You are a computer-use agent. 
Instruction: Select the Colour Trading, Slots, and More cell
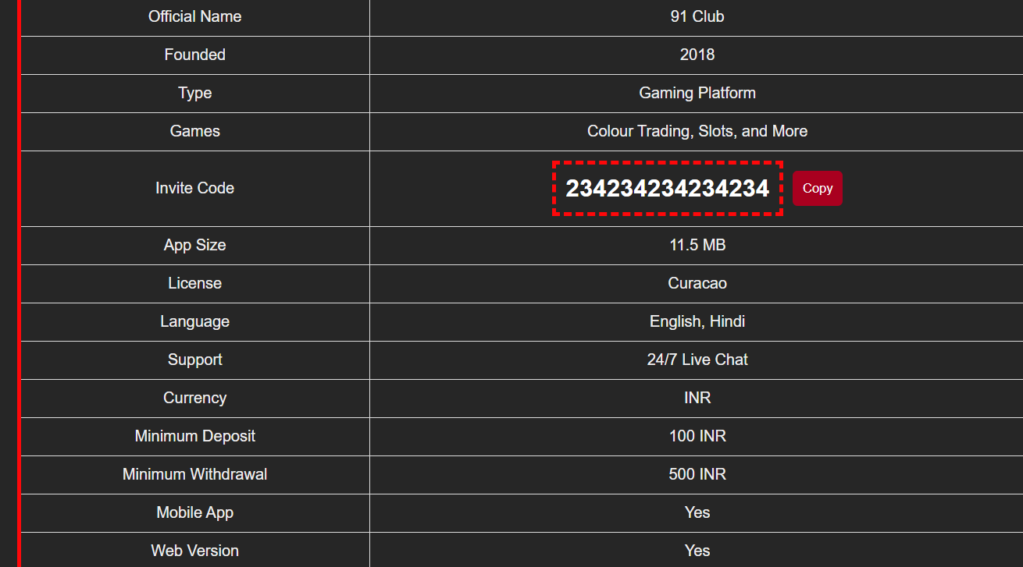[x=697, y=131]
